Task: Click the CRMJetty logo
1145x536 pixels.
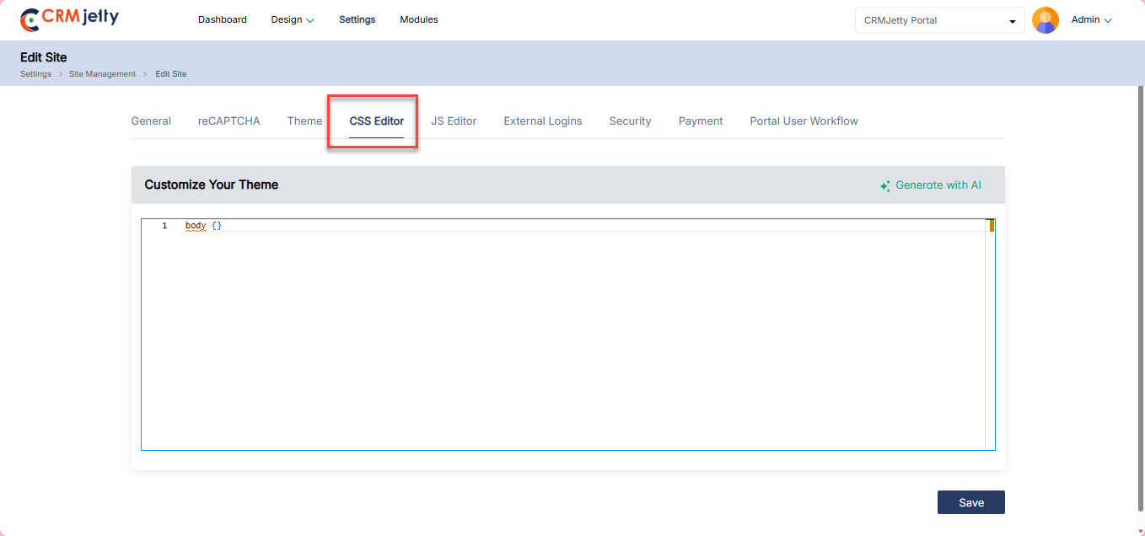Action: click(x=69, y=19)
